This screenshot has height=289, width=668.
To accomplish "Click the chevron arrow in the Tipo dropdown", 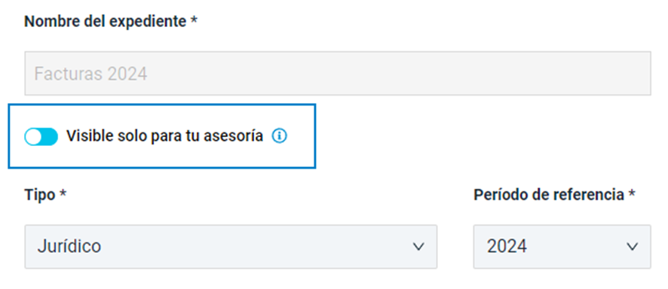I will pos(418,247).
